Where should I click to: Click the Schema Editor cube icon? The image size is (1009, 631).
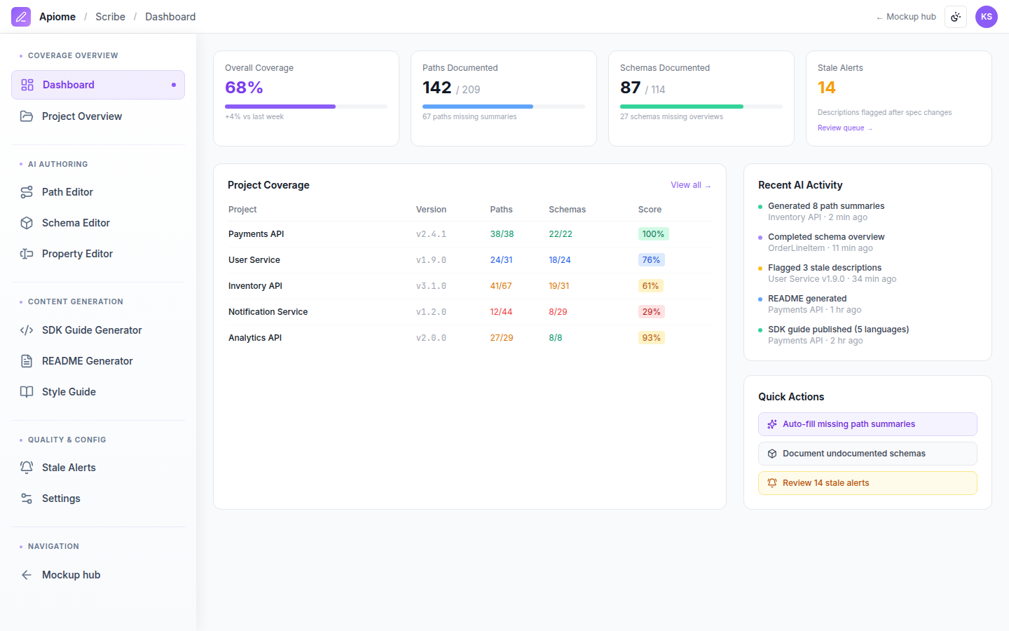pyautogui.click(x=27, y=223)
